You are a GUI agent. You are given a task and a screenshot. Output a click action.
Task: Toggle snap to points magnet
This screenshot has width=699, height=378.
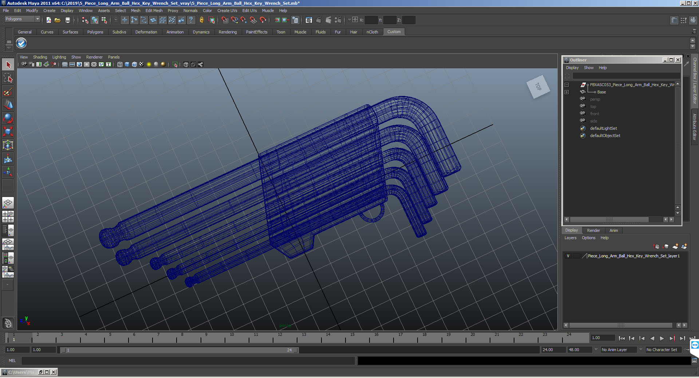tap(244, 20)
